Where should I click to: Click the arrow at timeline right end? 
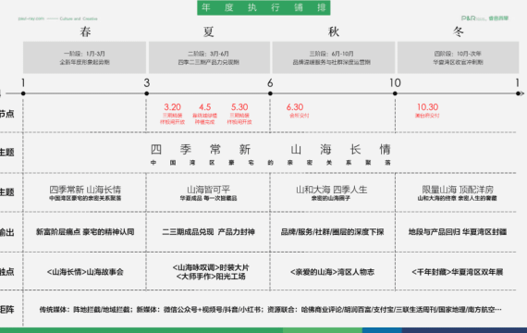[521, 93]
